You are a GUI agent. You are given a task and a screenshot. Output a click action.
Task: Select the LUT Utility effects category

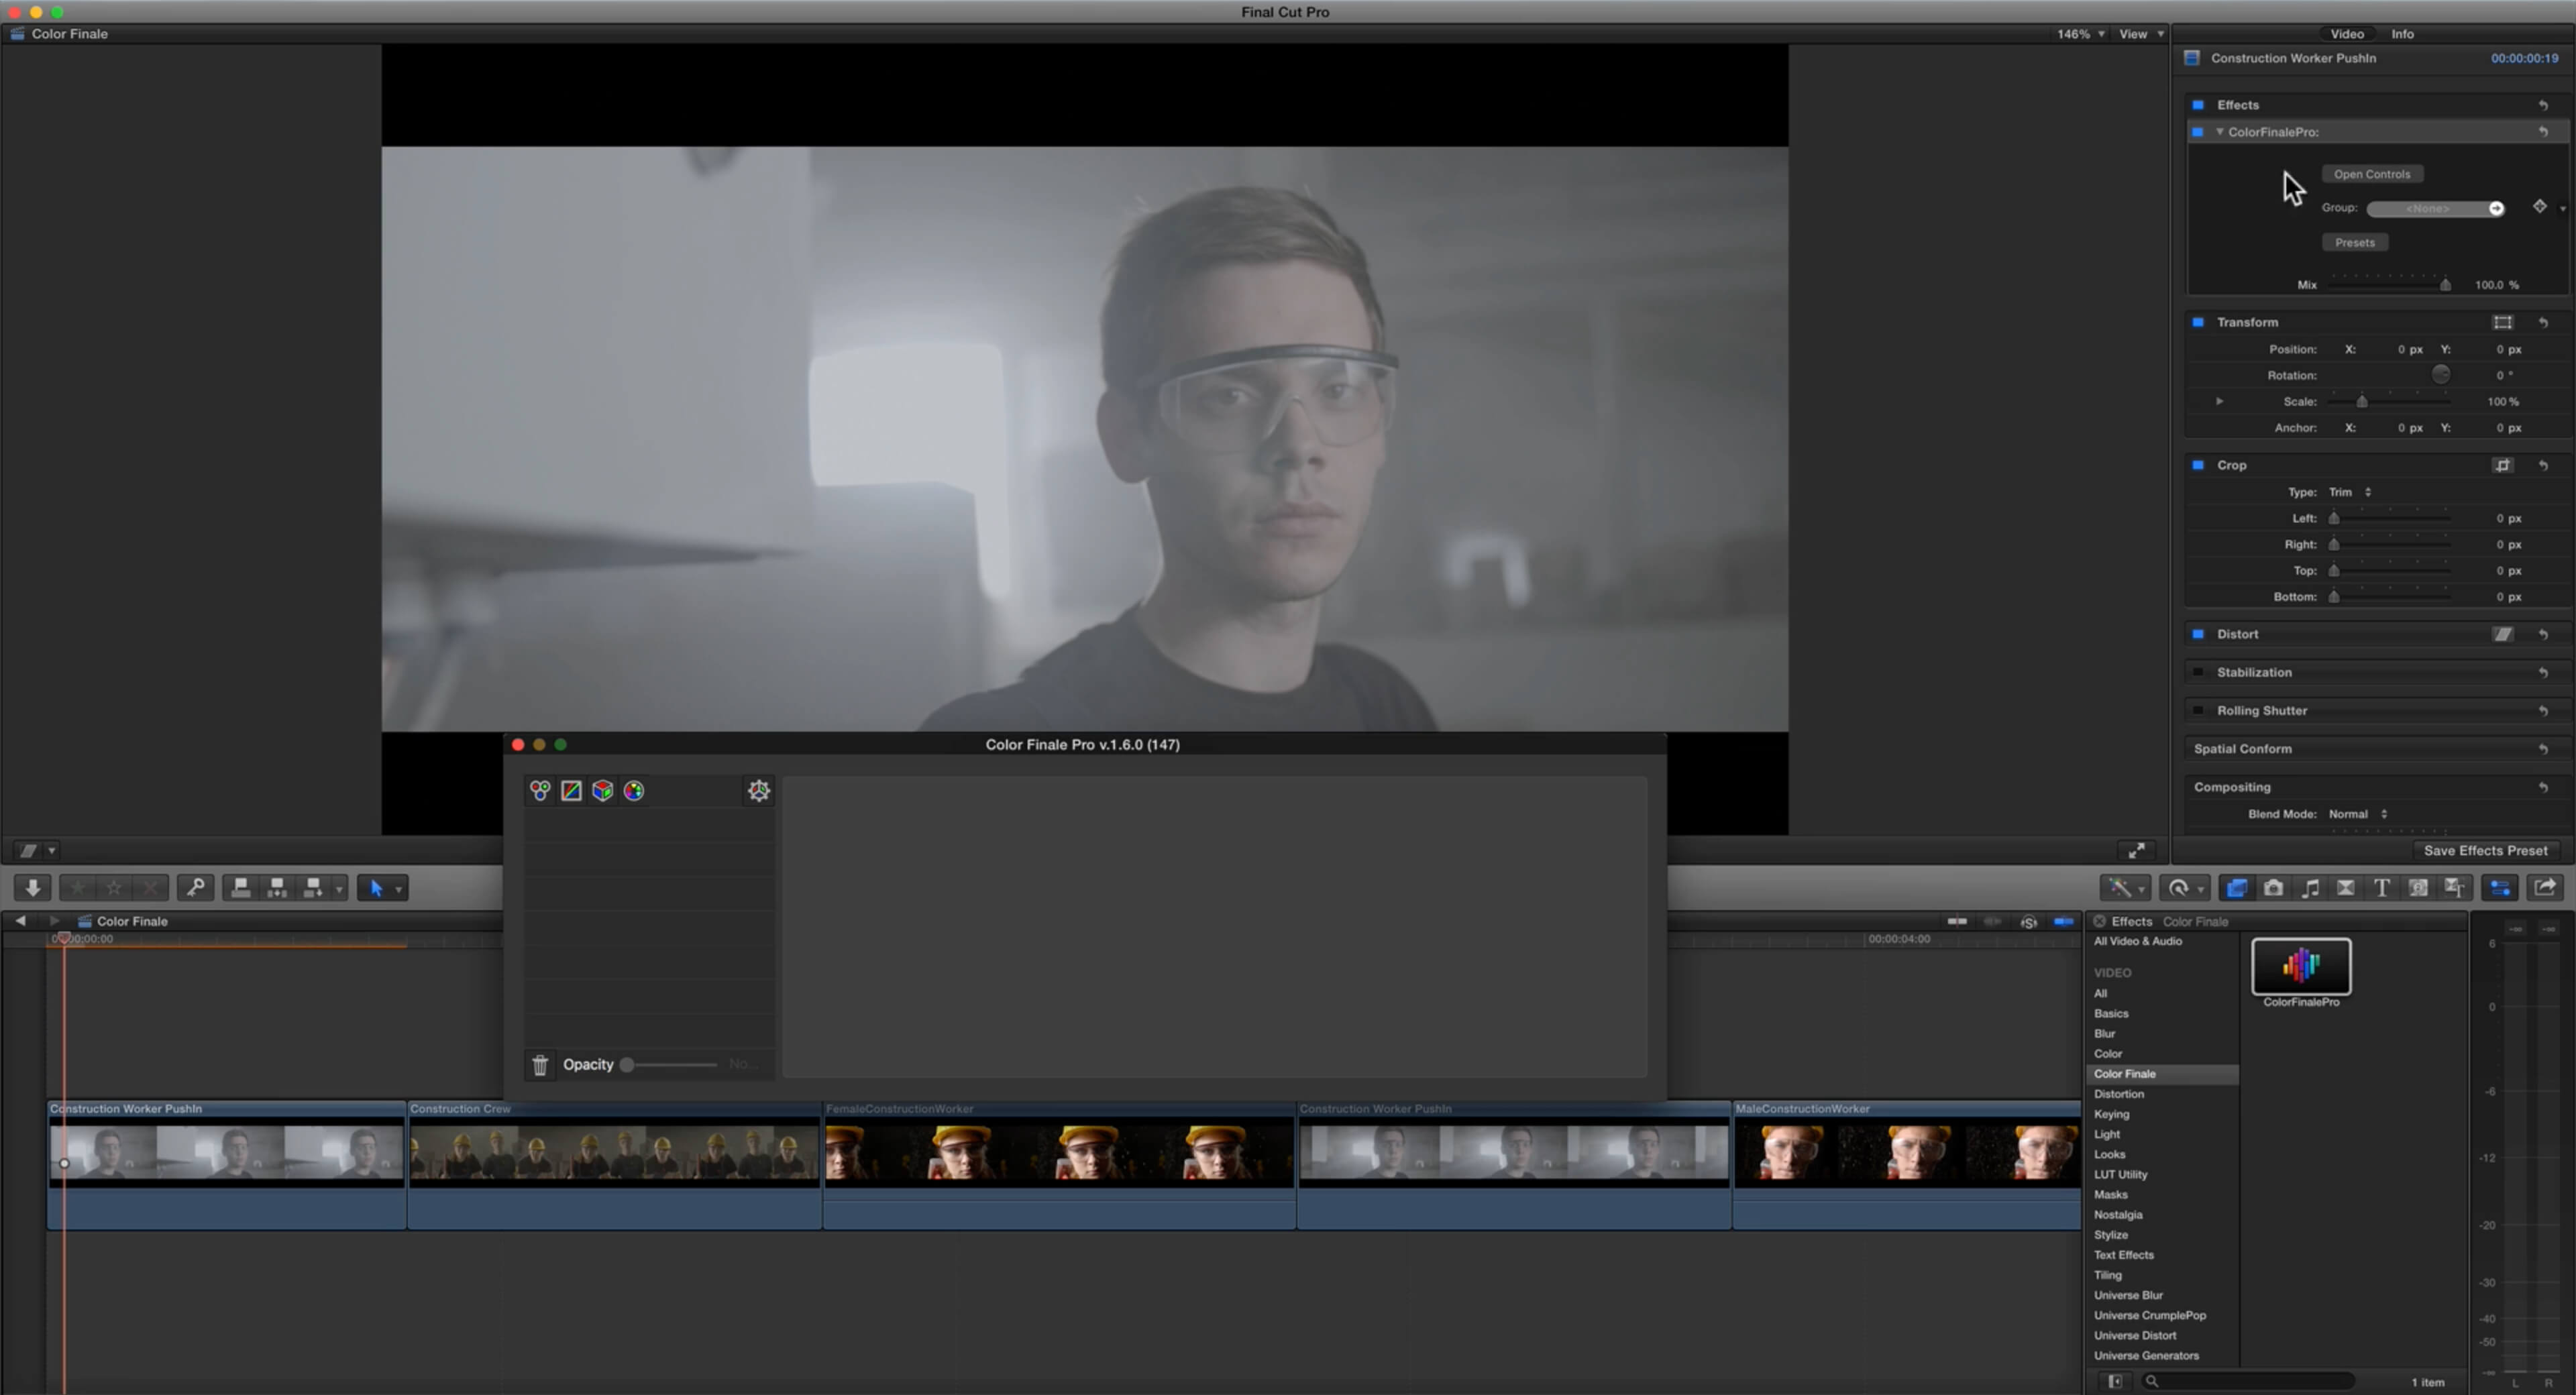[x=2121, y=1175]
